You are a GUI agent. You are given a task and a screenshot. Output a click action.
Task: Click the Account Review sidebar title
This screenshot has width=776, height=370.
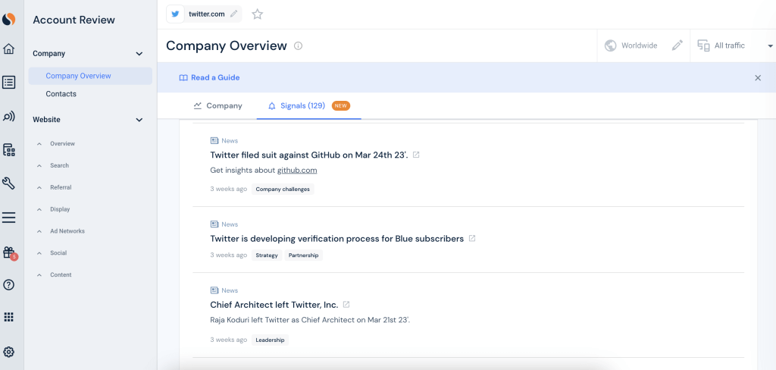click(74, 20)
